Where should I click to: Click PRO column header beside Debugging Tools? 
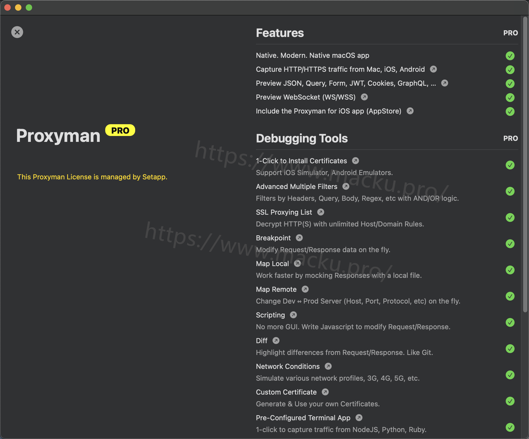511,138
